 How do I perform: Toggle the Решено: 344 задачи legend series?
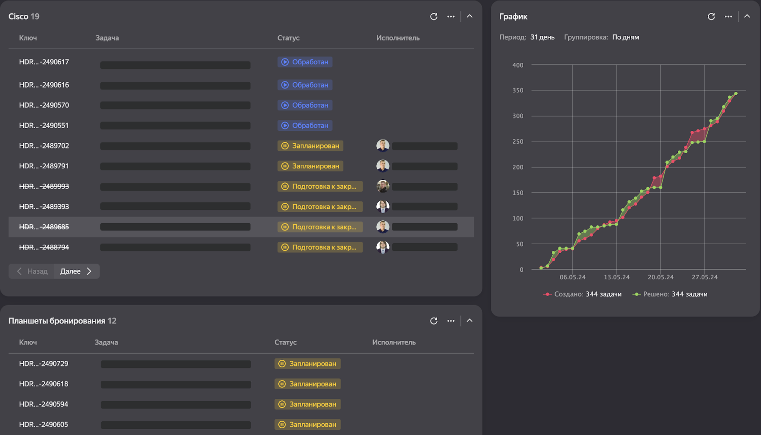[670, 294]
